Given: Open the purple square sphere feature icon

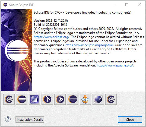Looking at the screenshot, I should pyautogui.click(x=34, y=99).
